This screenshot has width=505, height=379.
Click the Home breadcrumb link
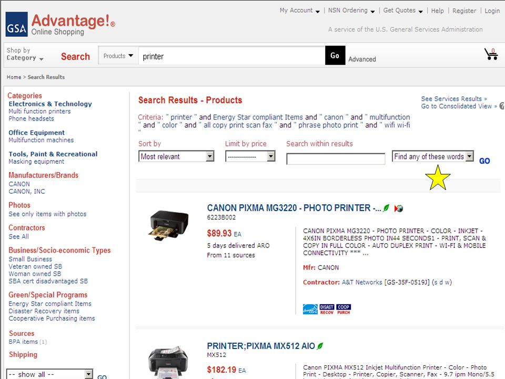(14, 77)
